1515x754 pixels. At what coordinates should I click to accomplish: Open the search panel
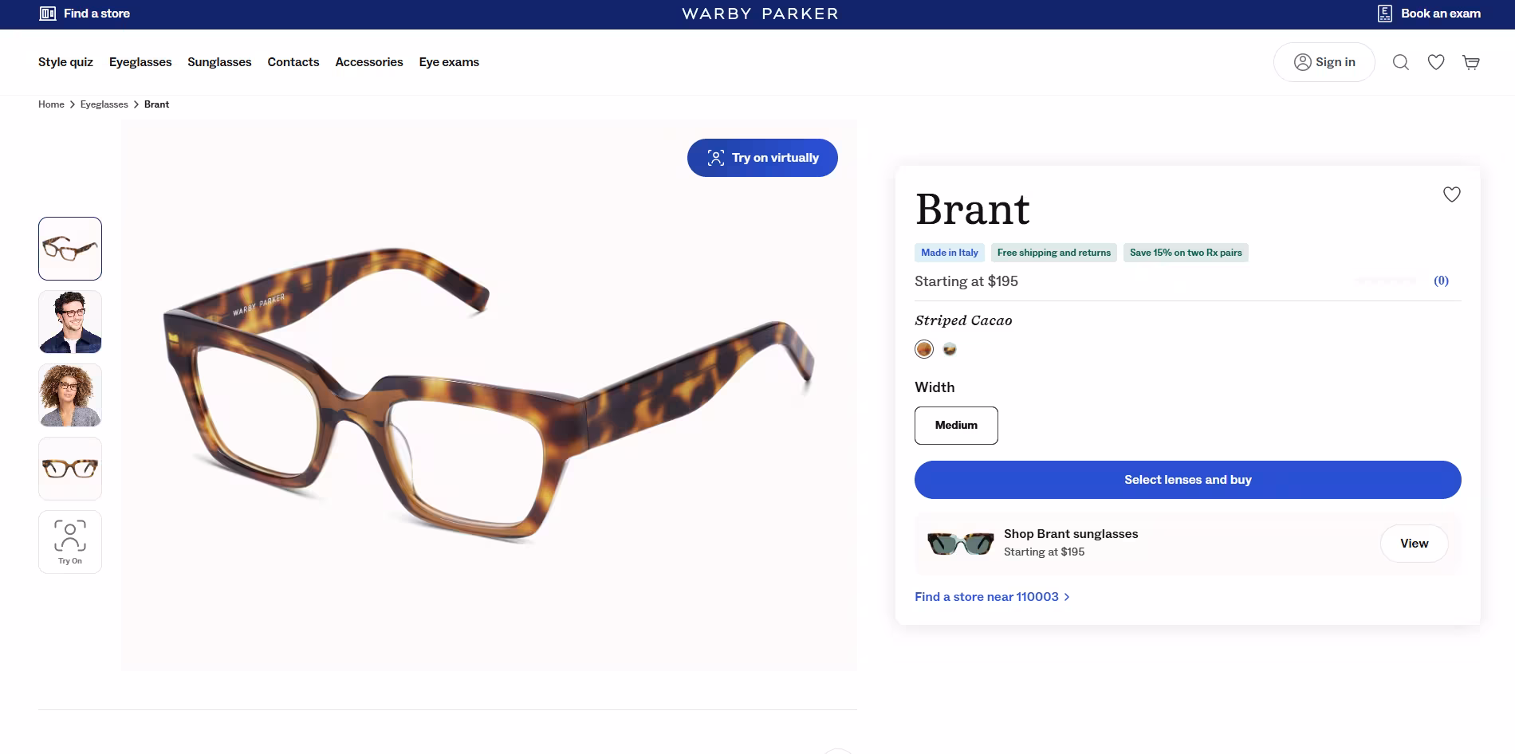click(x=1400, y=61)
